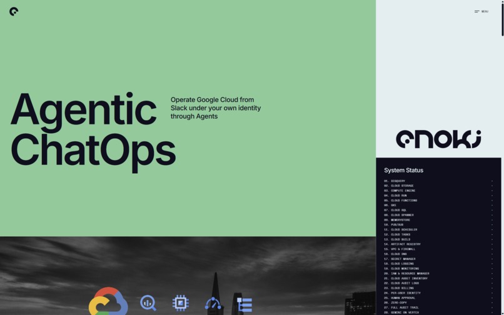Select the 03. COMPUTE ENGINE status row
Image resolution: width=504 pixels, height=315 pixels.
click(438, 191)
